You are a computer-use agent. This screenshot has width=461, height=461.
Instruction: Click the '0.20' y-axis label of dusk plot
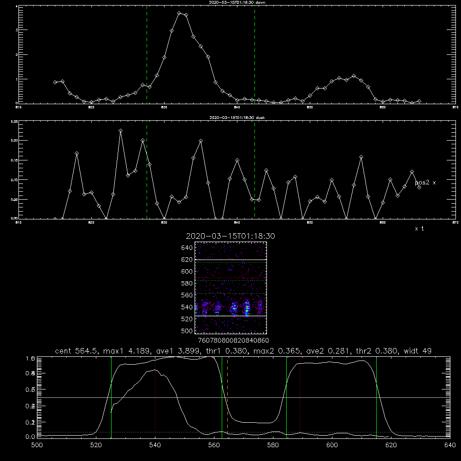click(14, 141)
